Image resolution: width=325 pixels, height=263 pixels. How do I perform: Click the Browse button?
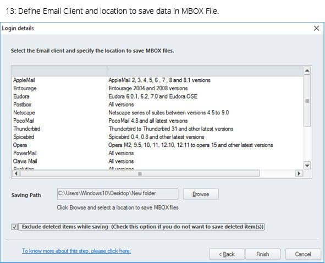pyautogui.click(x=201, y=194)
